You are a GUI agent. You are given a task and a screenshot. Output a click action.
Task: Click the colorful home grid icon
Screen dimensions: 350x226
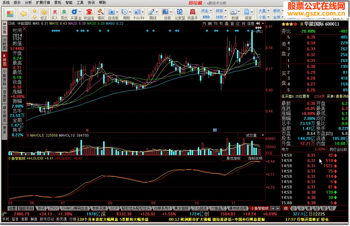coord(10,14)
